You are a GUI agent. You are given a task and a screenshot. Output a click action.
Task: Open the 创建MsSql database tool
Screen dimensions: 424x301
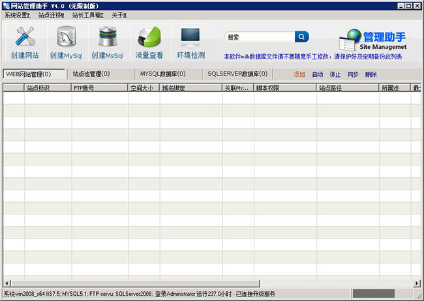click(x=108, y=38)
